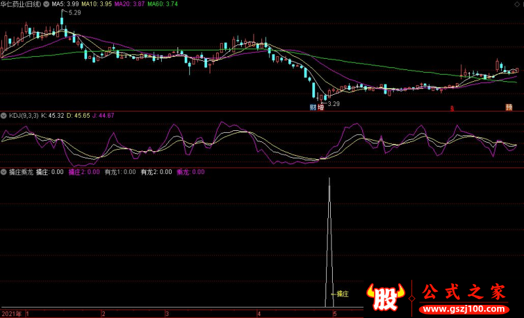Click the red S signal marker
This screenshot has height=318, width=524.
coord(452,109)
